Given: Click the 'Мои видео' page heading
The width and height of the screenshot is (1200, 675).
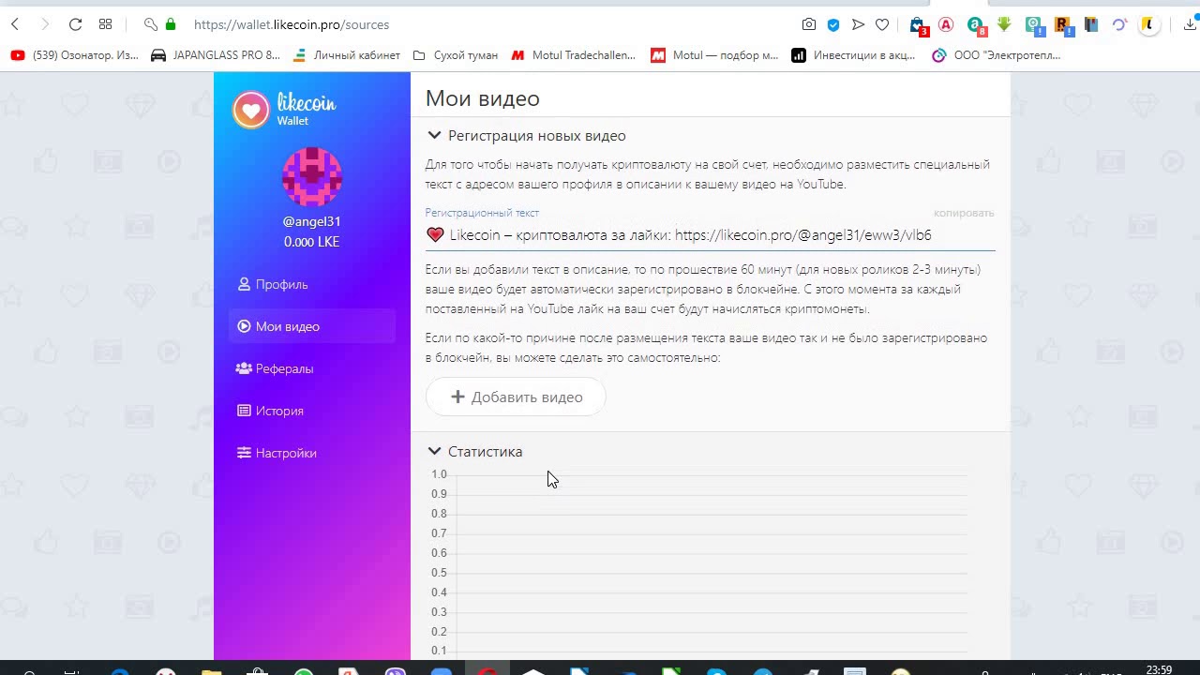Looking at the screenshot, I should [483, 98].
